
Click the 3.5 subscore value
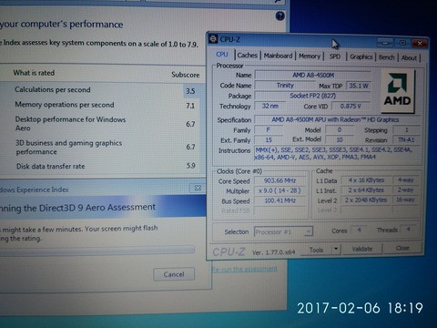190,91
